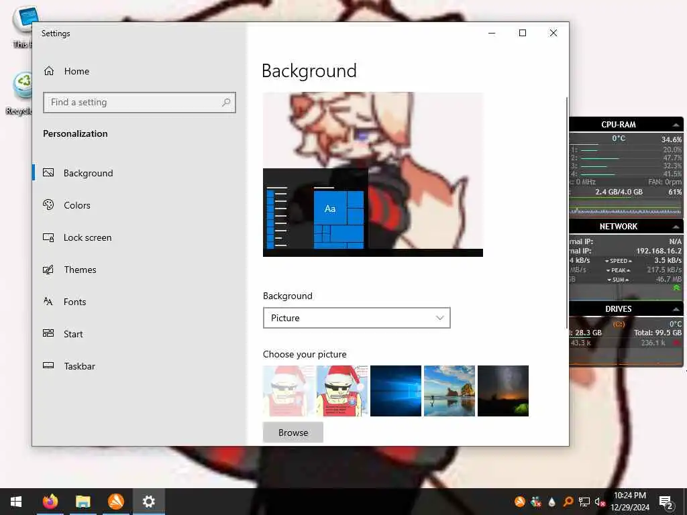Click the orange magnifier tray icon
Viewport: 687px width, 515px height.
[568, 502]
